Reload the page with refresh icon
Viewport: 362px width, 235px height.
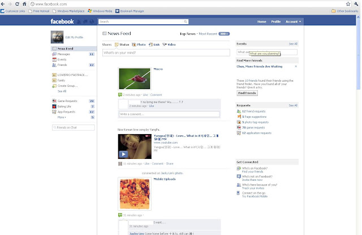(17, 4)
